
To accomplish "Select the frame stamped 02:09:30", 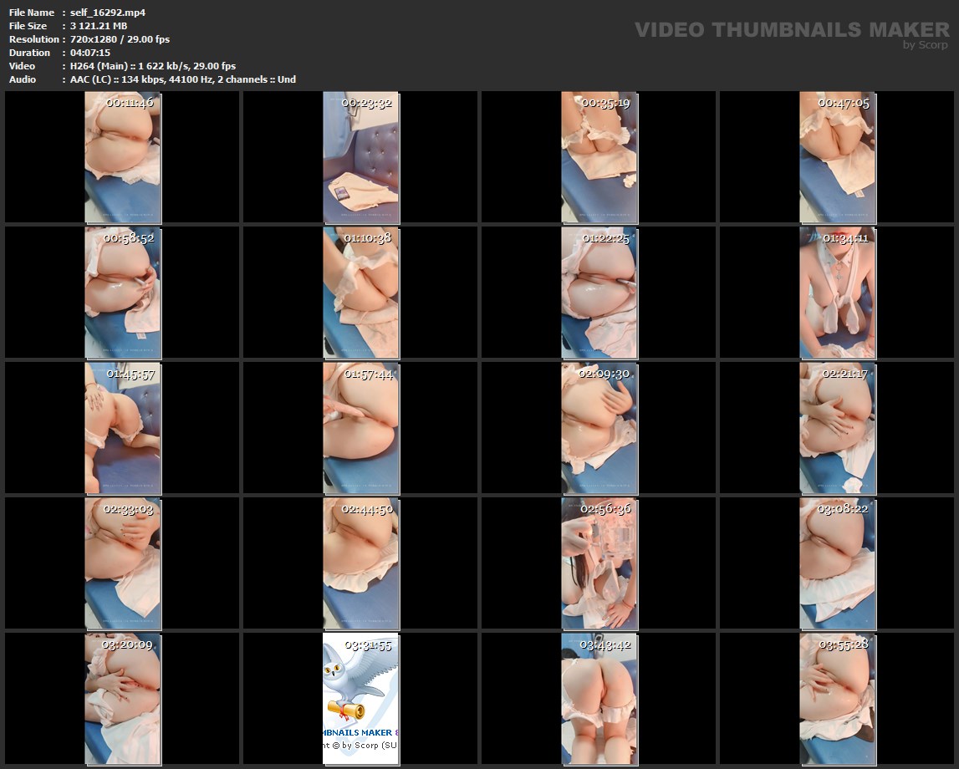I will 599,428.
